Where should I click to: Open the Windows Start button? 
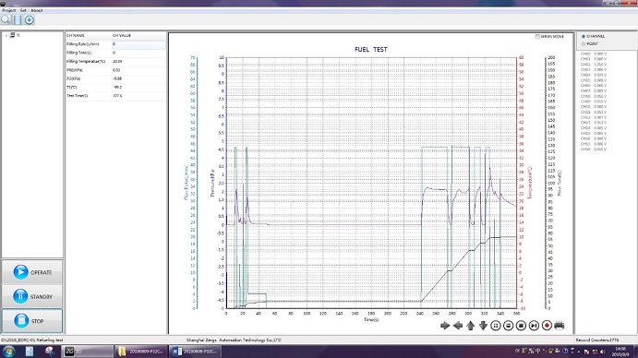(x=9, y=352)
